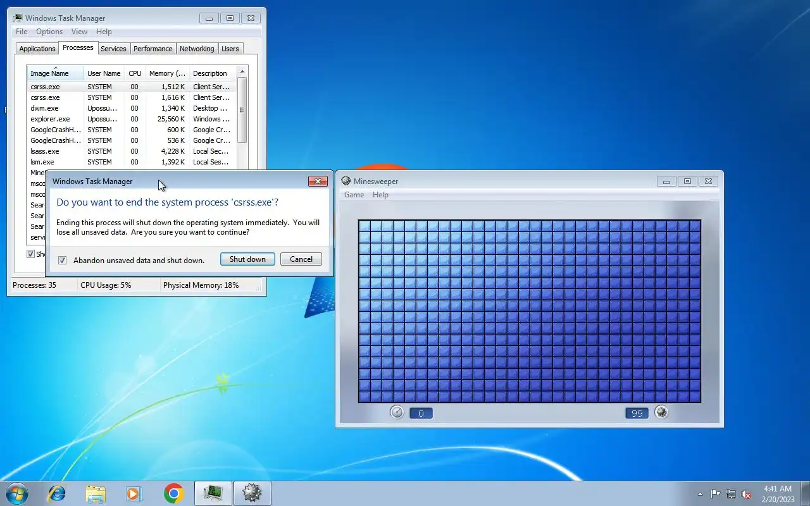Click the Minesweeper clock timer icon
This screenshot has width=810, height=506.
coord(397,412)
